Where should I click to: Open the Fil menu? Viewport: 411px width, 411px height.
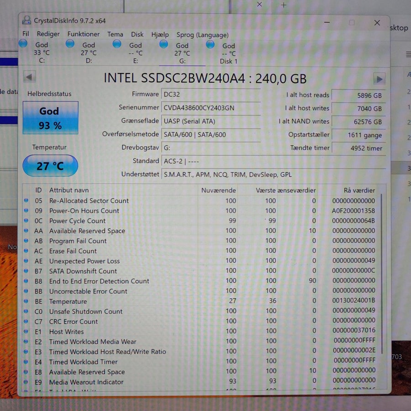26,34
